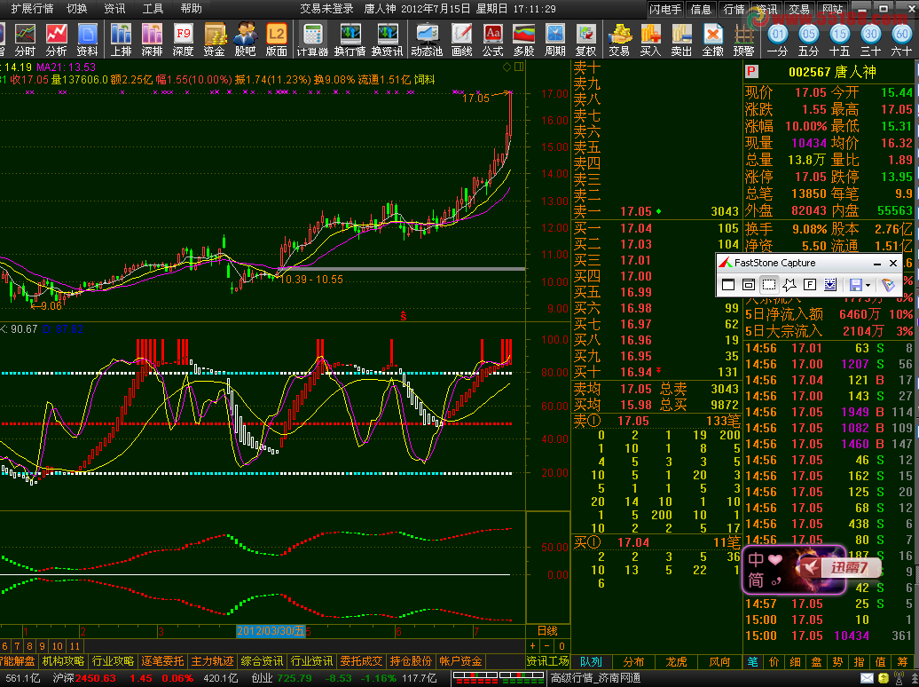Screen dimensions: 919x687
Task: Click the plus zoom-in chart button
Action: [x=533, y=646]
